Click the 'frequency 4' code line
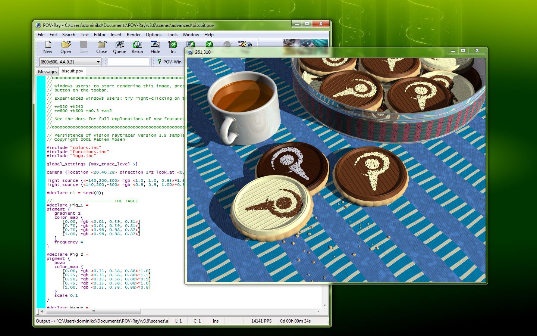Screen dimensions: 537x336 tap(69, 242)
